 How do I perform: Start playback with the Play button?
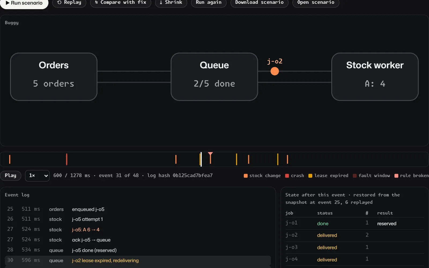click(10, 176)
